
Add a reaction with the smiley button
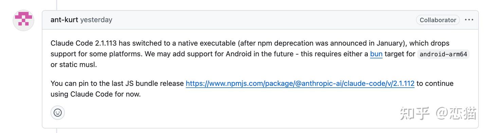tap(58, 113)
